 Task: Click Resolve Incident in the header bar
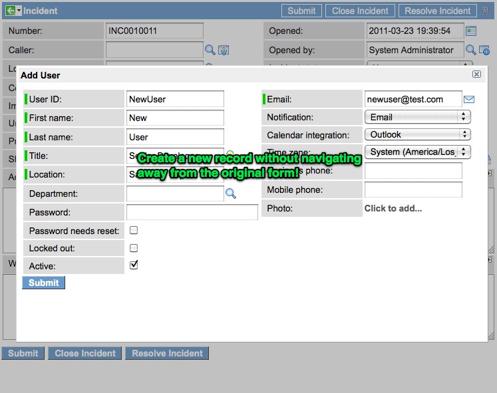(x=438, y=11)
